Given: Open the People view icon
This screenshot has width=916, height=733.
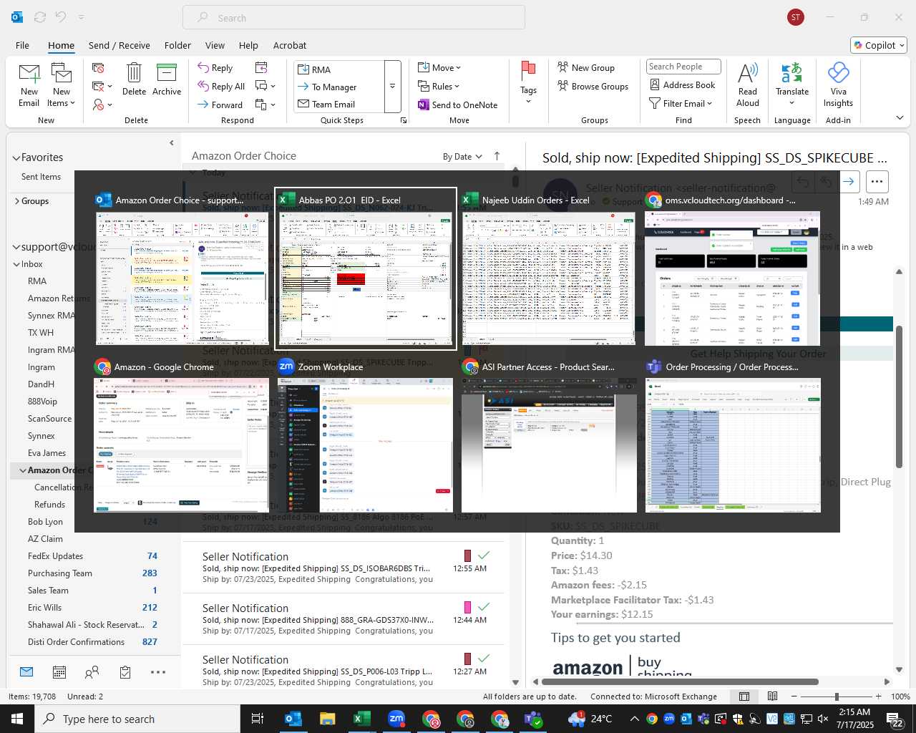Looking at the screenshot, I should 92,672.
